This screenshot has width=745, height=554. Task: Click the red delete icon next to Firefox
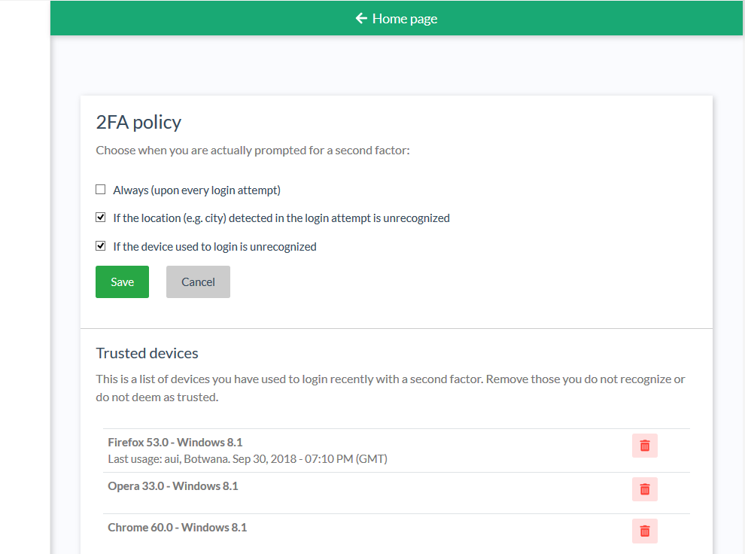(644, 445)
